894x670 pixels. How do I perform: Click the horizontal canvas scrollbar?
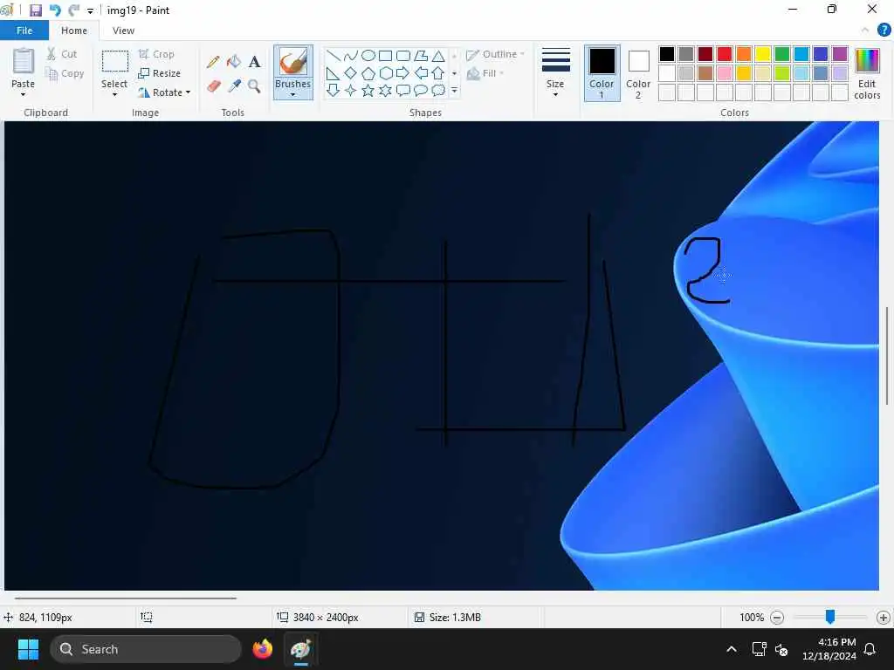coord(126,598)
